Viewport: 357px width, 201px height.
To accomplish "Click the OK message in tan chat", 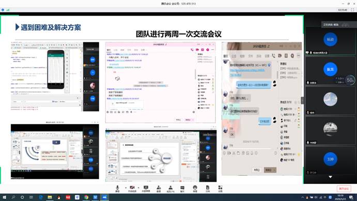I will point(232,135).
